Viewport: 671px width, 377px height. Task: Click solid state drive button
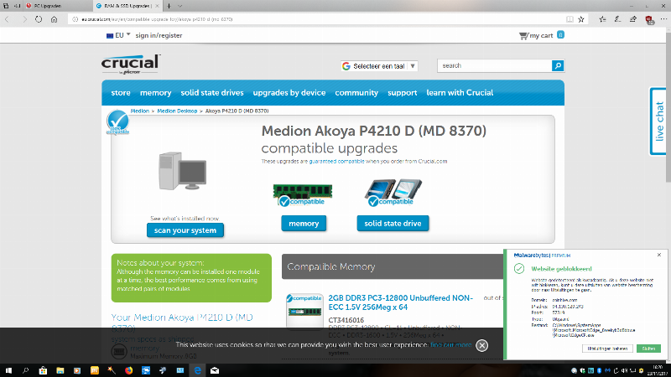tap(393, 224)
